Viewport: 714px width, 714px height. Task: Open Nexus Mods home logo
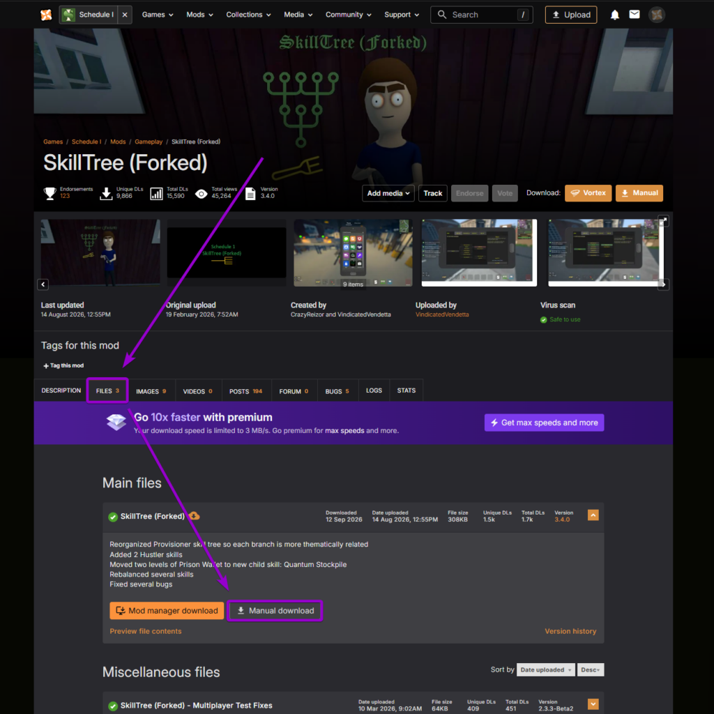coord(46,15)
